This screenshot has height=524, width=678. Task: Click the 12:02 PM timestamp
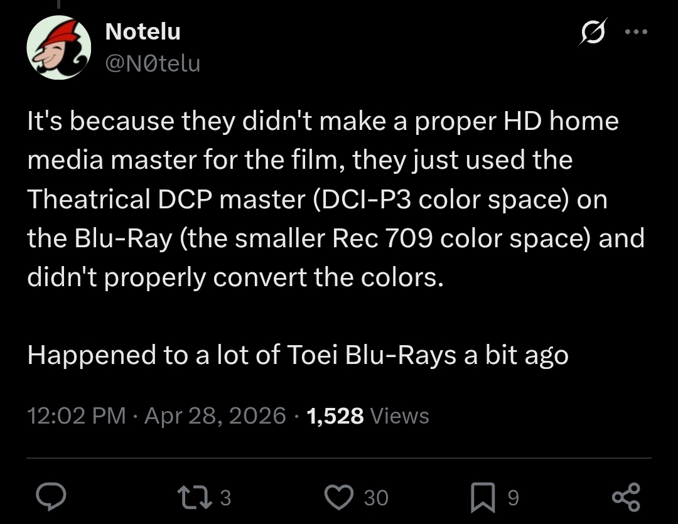(76, 415)
